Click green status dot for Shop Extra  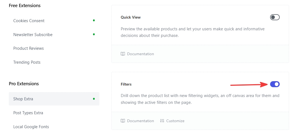(94, 99)
